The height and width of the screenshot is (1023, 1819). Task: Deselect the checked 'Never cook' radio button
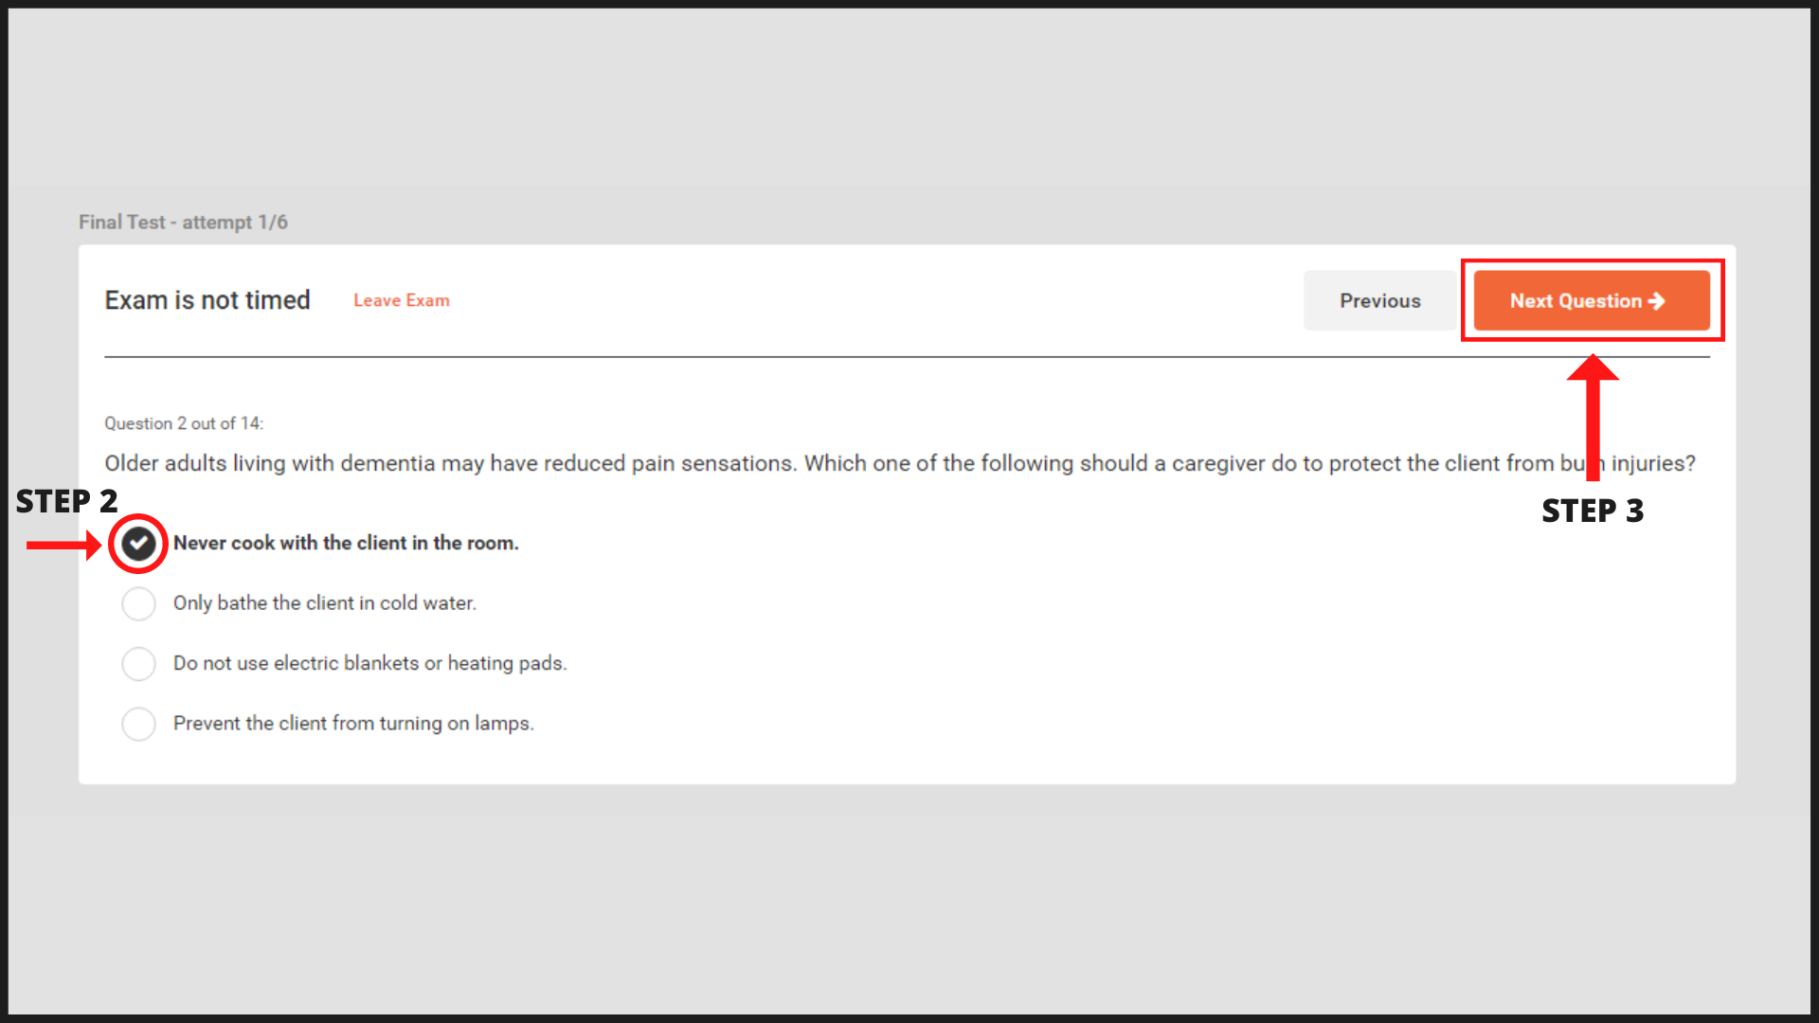coord(138,544)
